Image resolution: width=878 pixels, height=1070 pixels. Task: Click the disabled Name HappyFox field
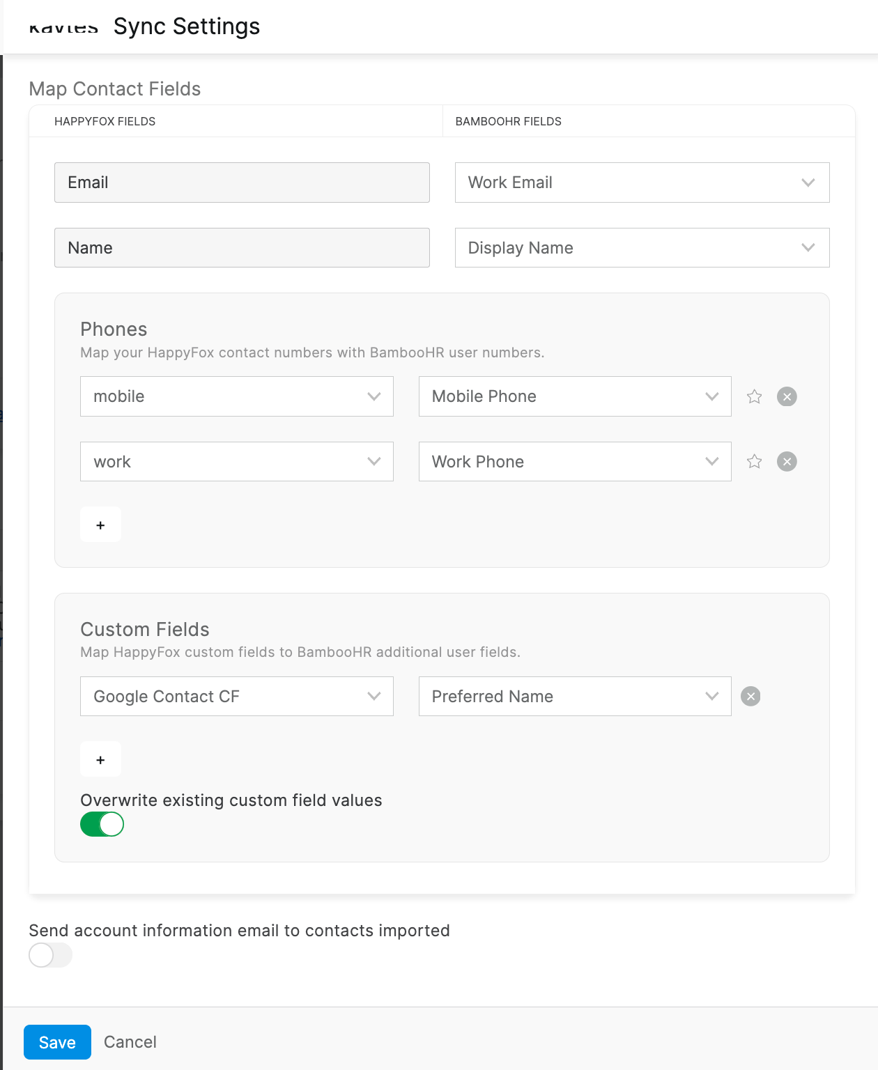click(242, 247)
